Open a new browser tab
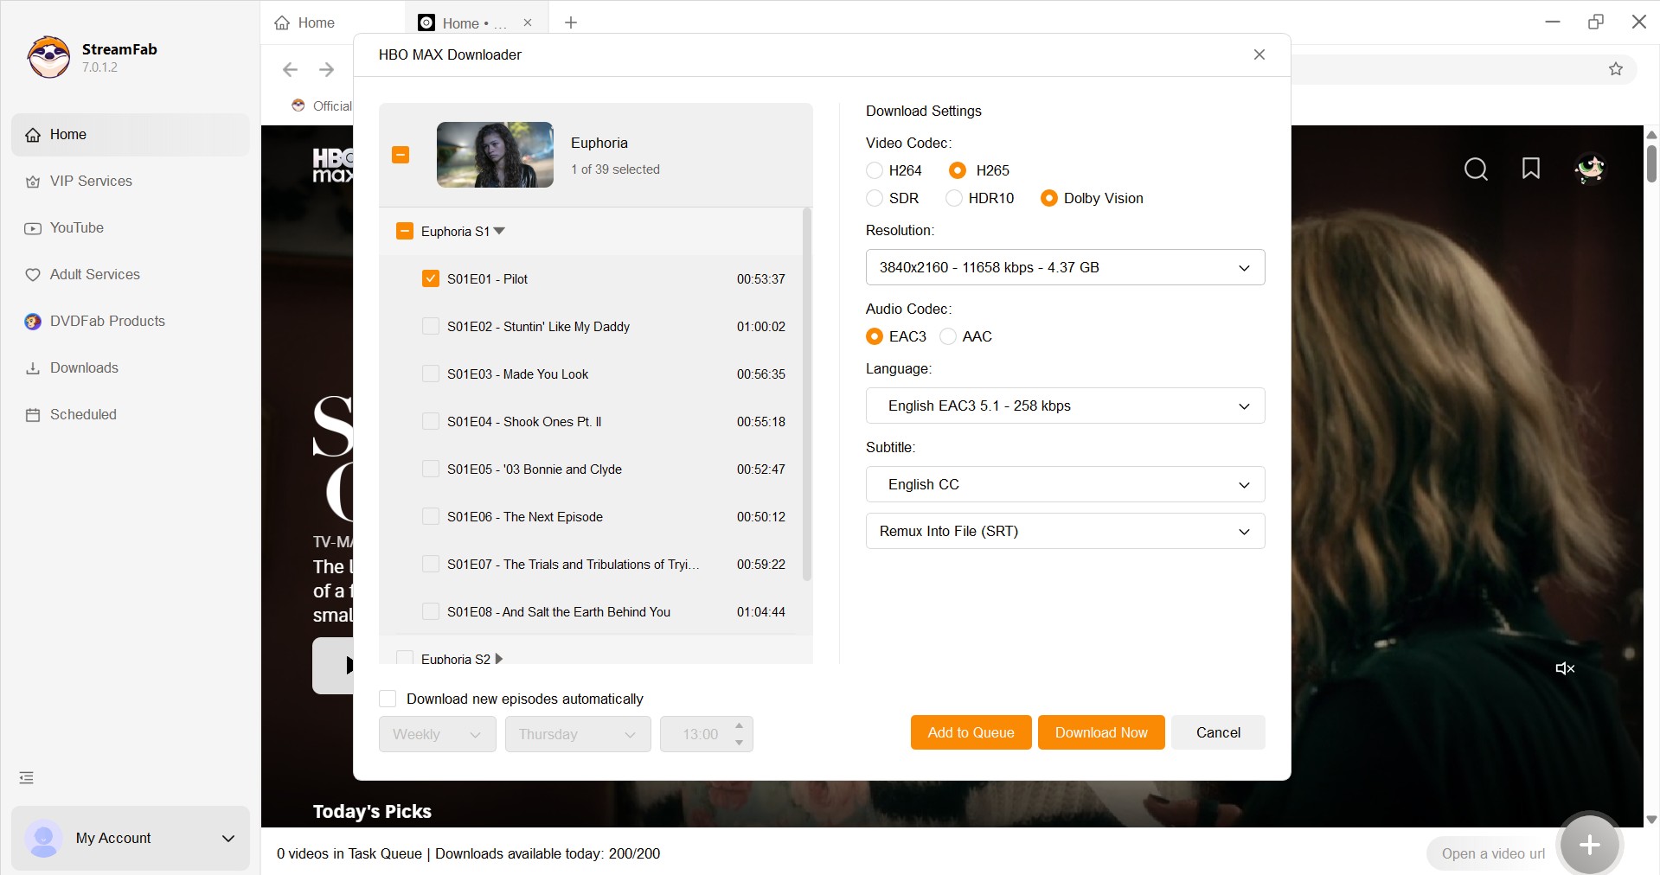Screen dimensions: 1660x875 point(570,22)
